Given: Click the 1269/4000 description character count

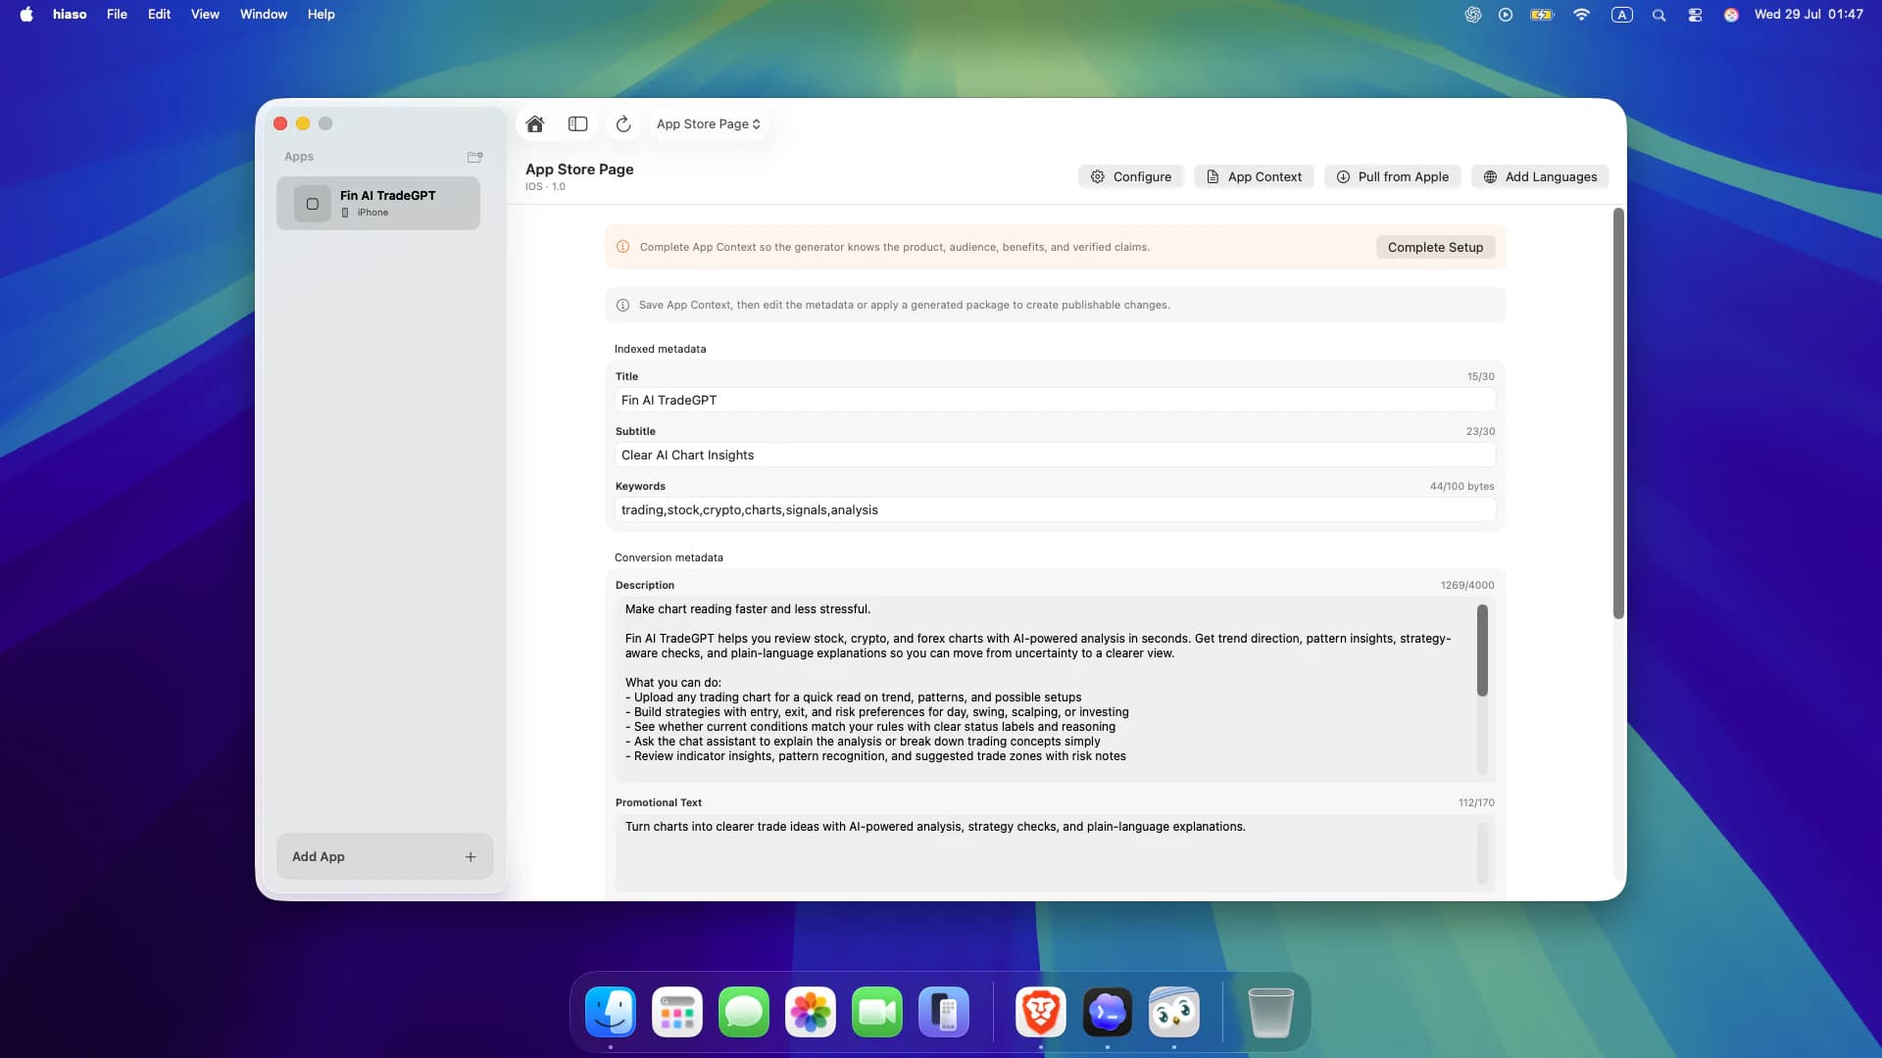Looking at the screenshot, I should tap(1467, 585).
